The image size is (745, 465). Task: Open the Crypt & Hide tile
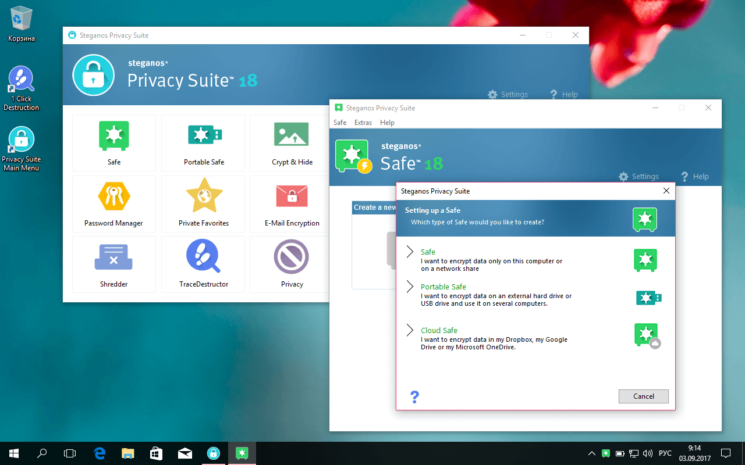292,142
